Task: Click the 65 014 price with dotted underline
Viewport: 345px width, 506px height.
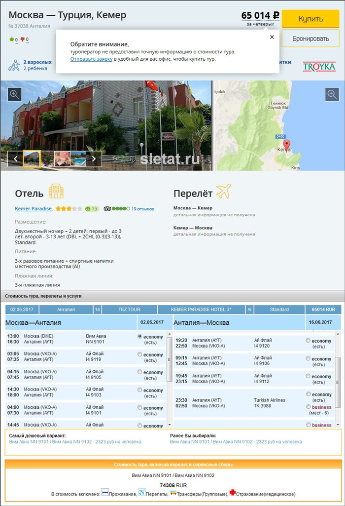Action: (x=260, y=15)
